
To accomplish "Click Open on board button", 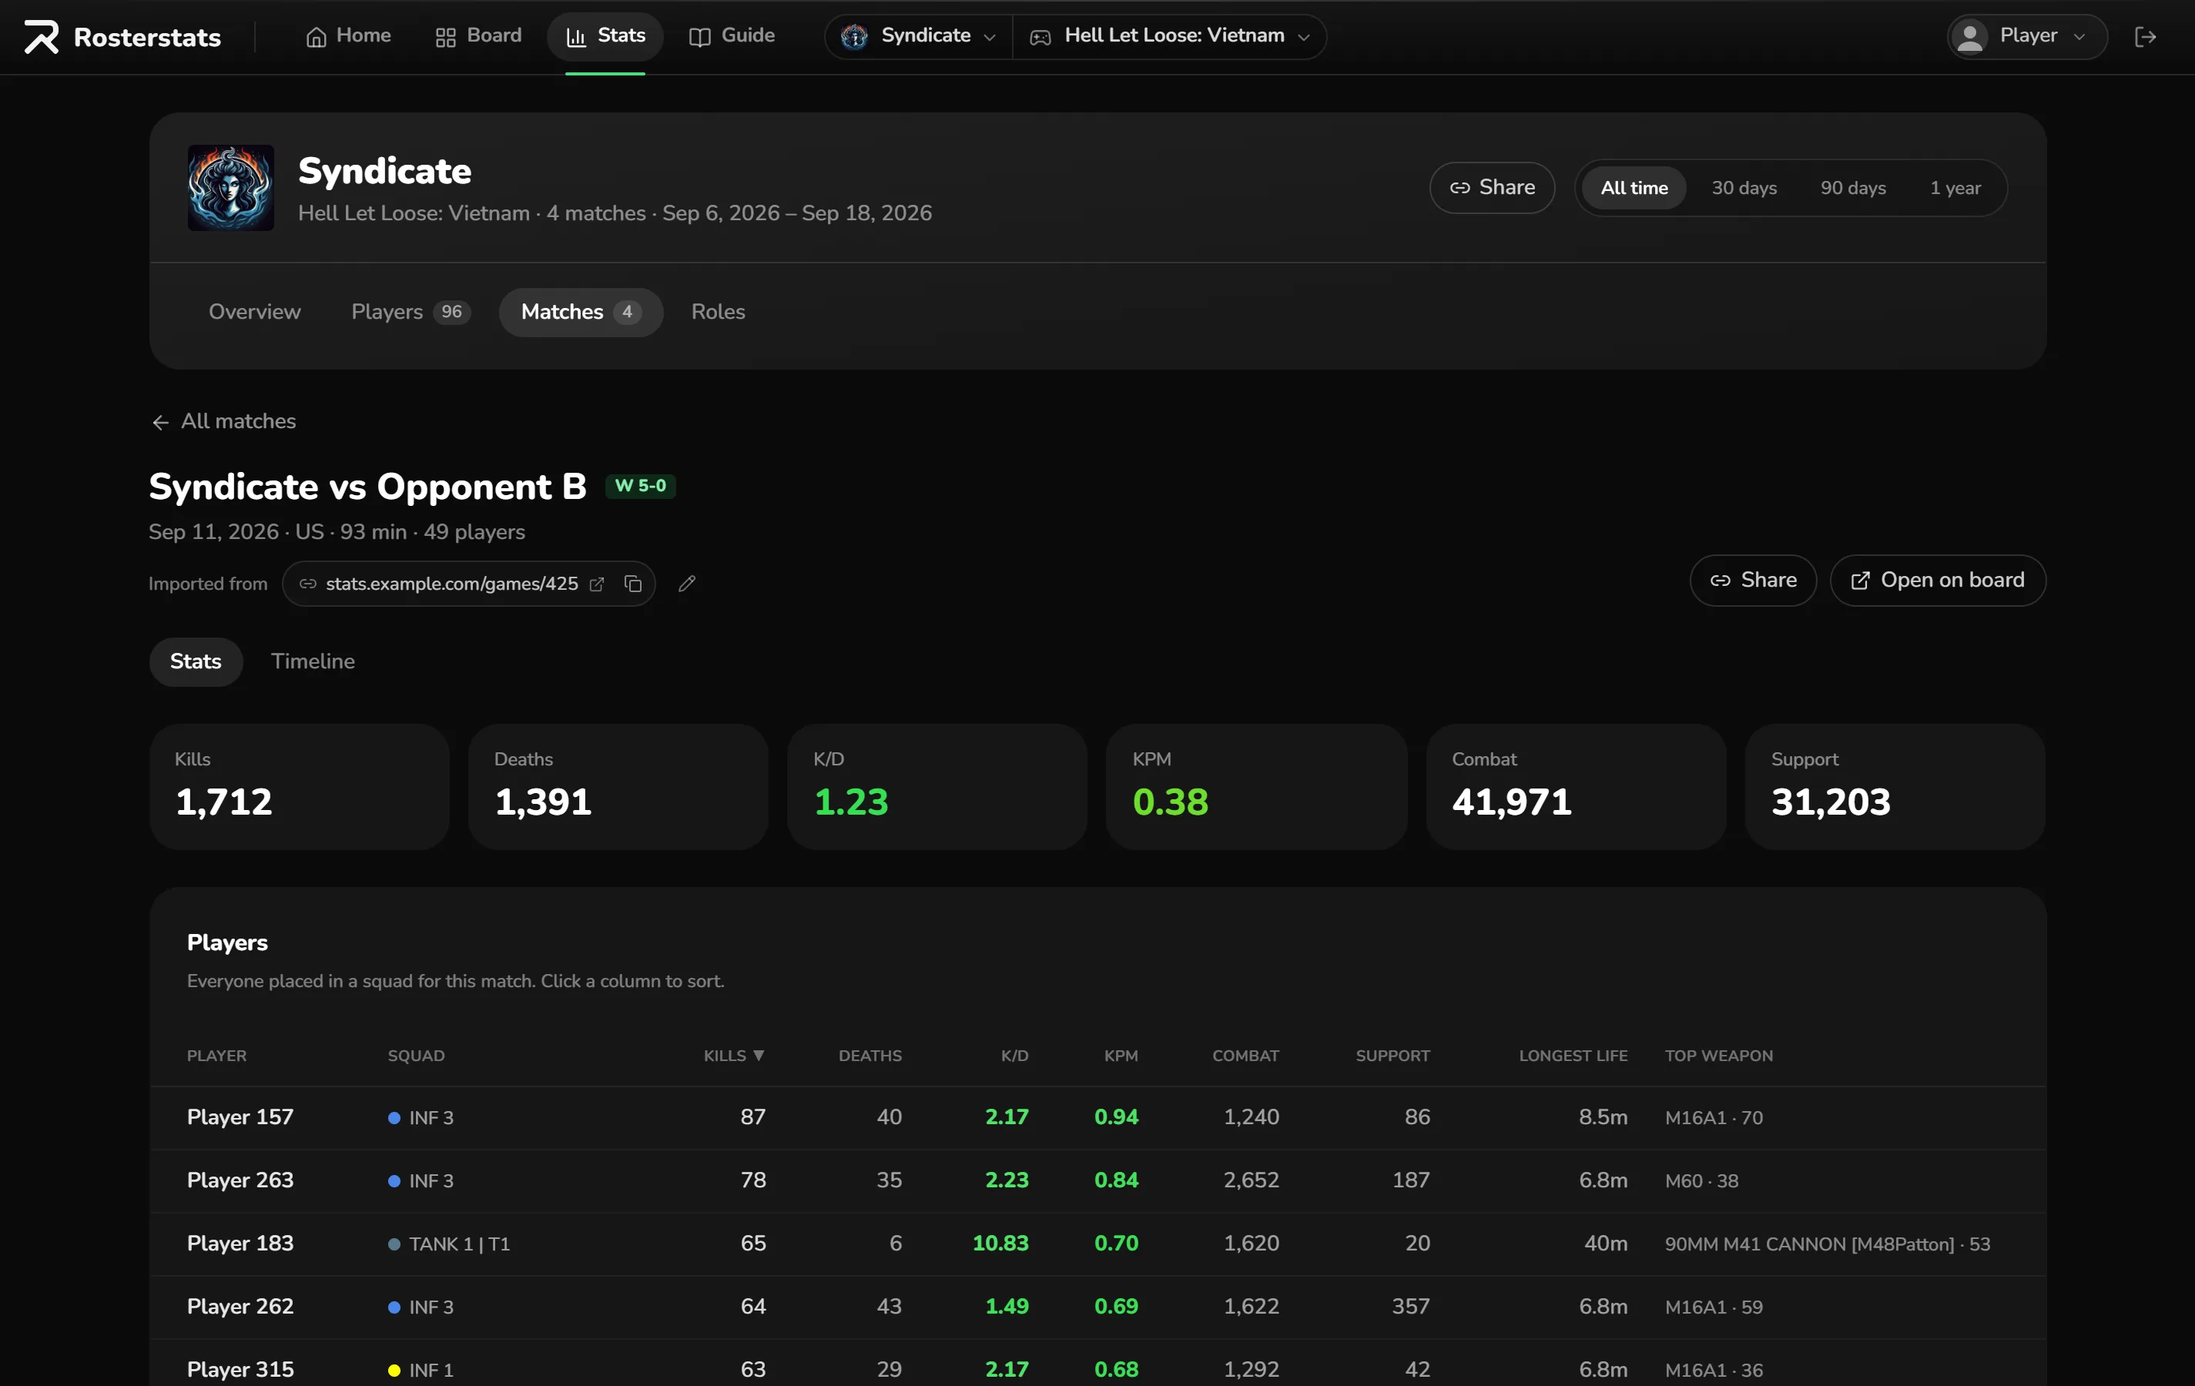I will tap(1937, 581).
